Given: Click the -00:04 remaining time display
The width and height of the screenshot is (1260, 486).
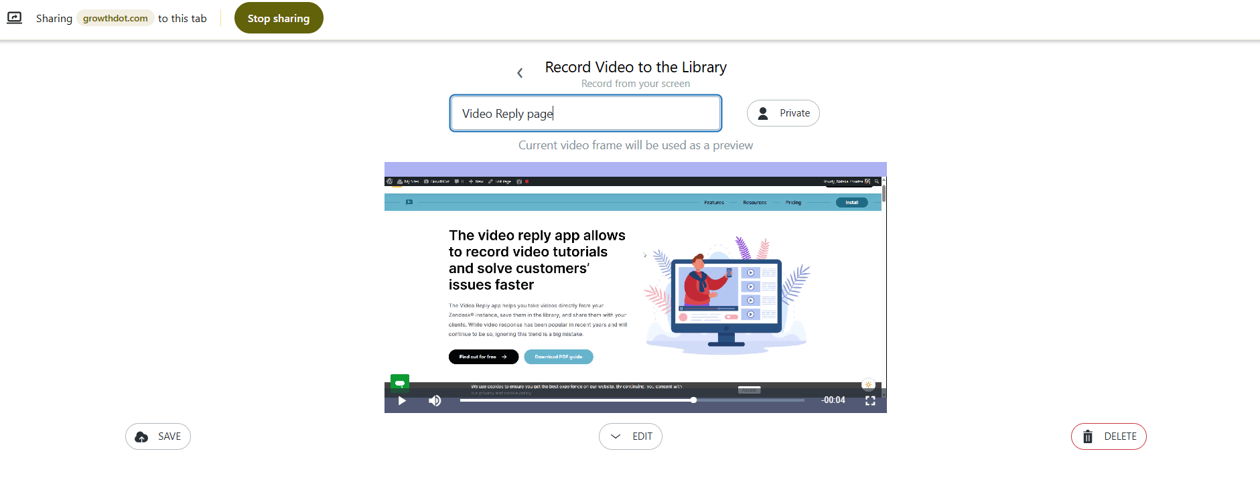Looking at the screenshot, I should pos(833,400).
